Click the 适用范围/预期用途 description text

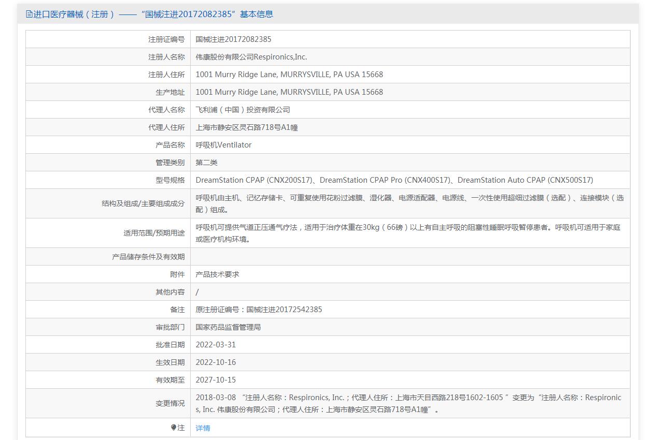tap(408, 233)
